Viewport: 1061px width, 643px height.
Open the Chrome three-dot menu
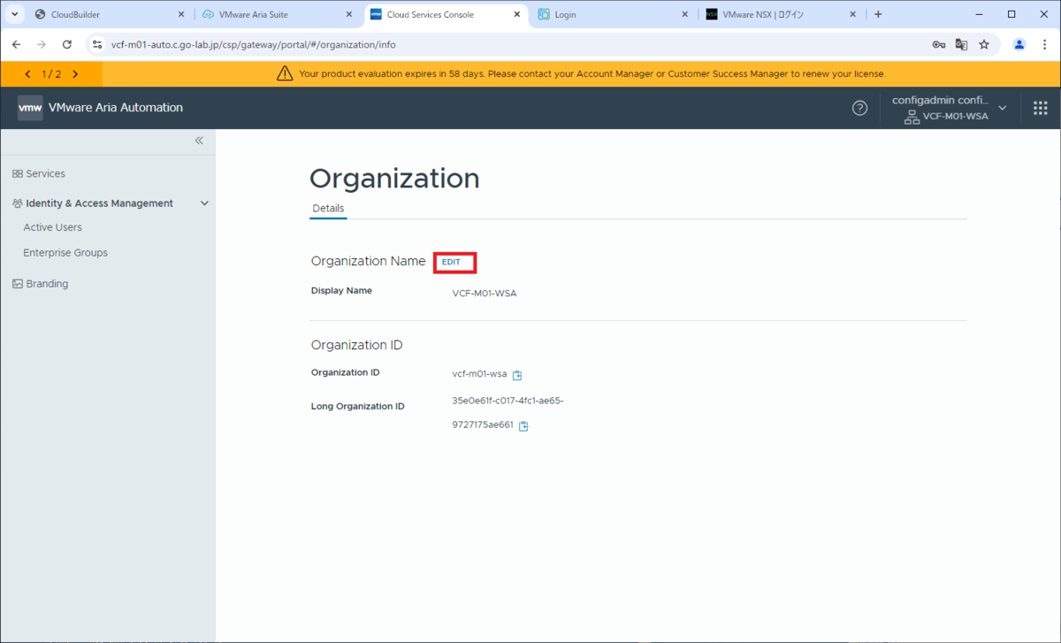coord(1044,44)
